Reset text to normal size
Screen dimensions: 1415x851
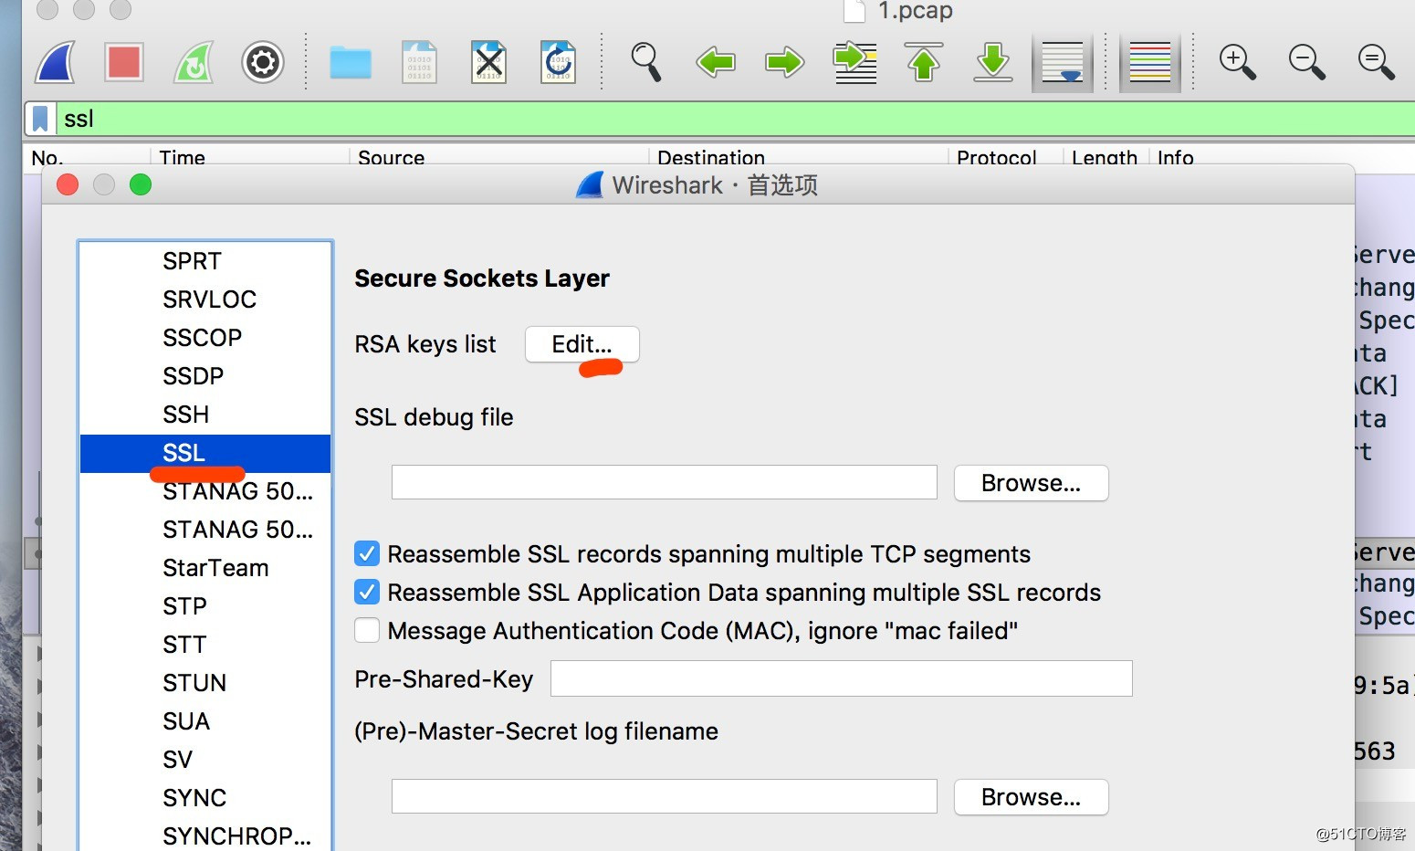pos(1377,62)
